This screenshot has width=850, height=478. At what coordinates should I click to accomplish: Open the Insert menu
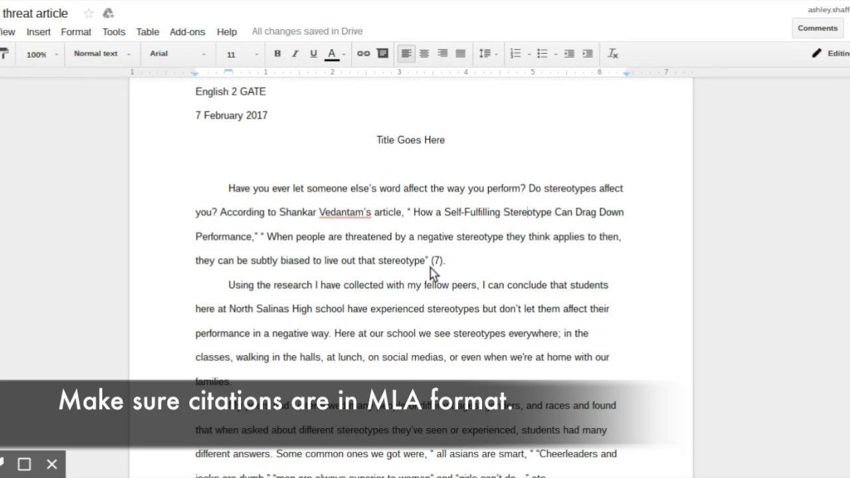tap(39, 32)
